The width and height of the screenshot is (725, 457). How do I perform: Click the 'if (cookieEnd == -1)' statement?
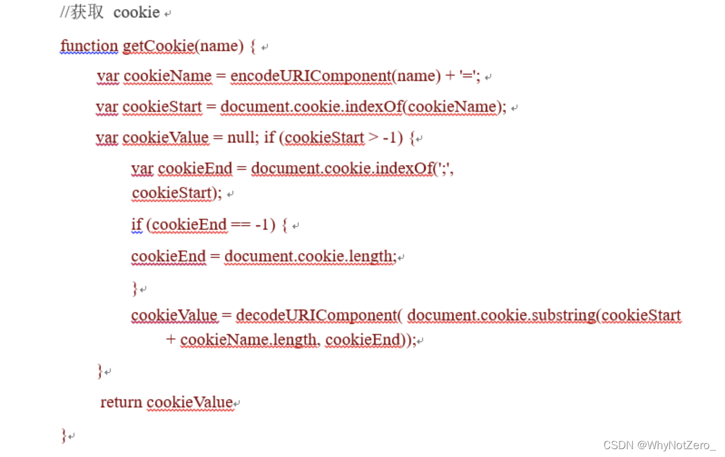[203, 225]
